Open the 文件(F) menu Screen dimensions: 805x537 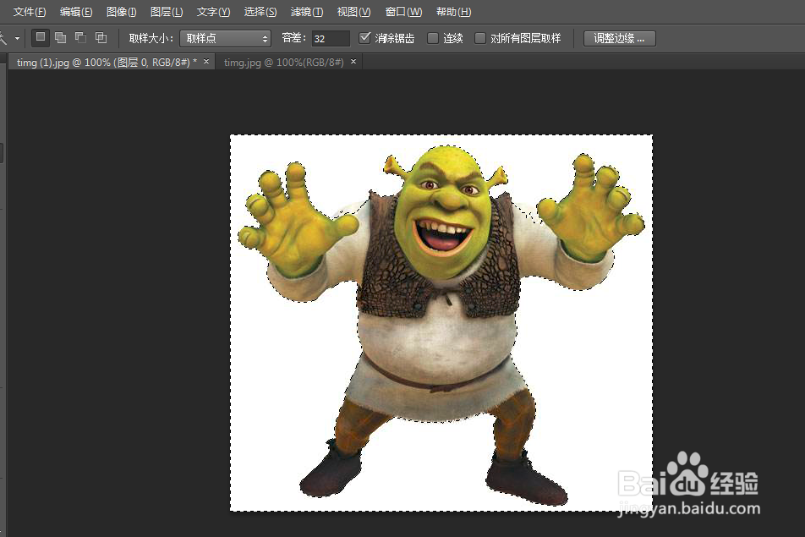30,11
